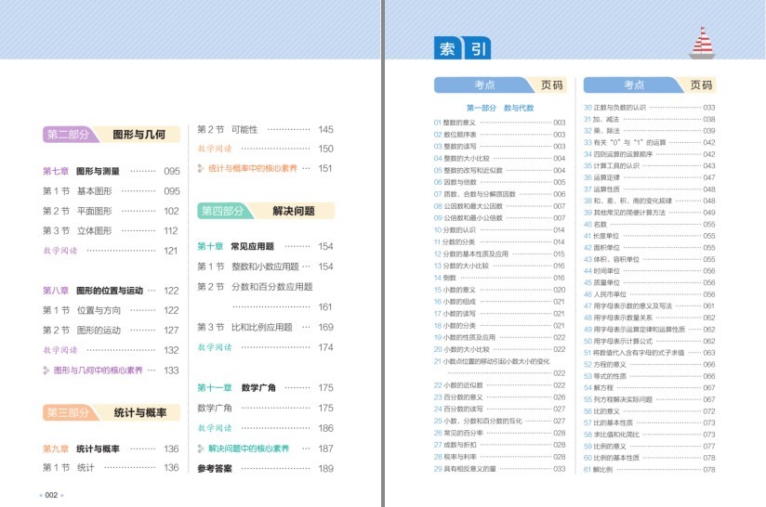Image resolution: width=766 pixels, height=507 pixels.
Task: Select the 第四部分 解决问题 section banner
Action: click(x=266, y=211)
